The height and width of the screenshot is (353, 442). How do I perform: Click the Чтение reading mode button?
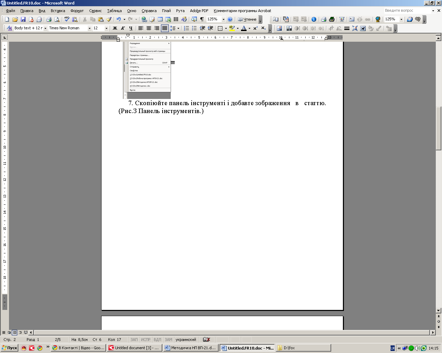247,19
